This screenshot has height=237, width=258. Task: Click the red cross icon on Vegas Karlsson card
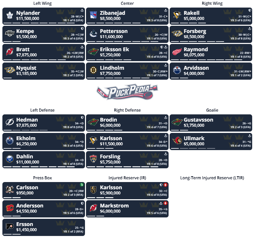tap(165, 185)
